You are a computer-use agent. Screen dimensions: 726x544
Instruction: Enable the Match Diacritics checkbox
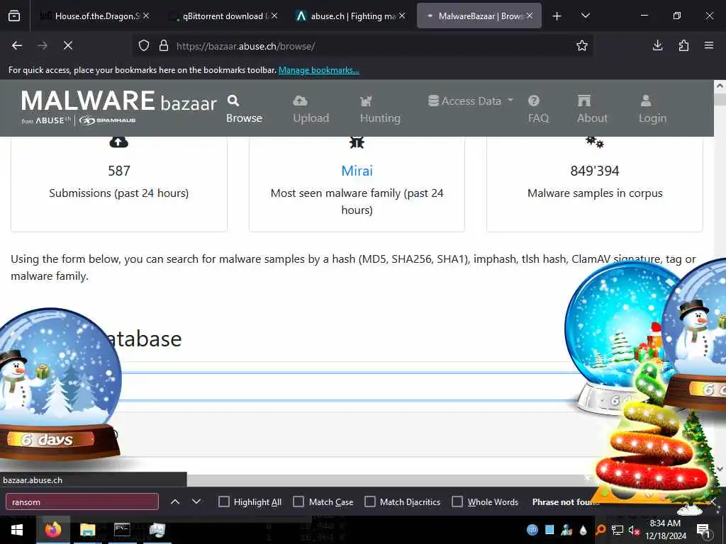click(x=370, y=502)
